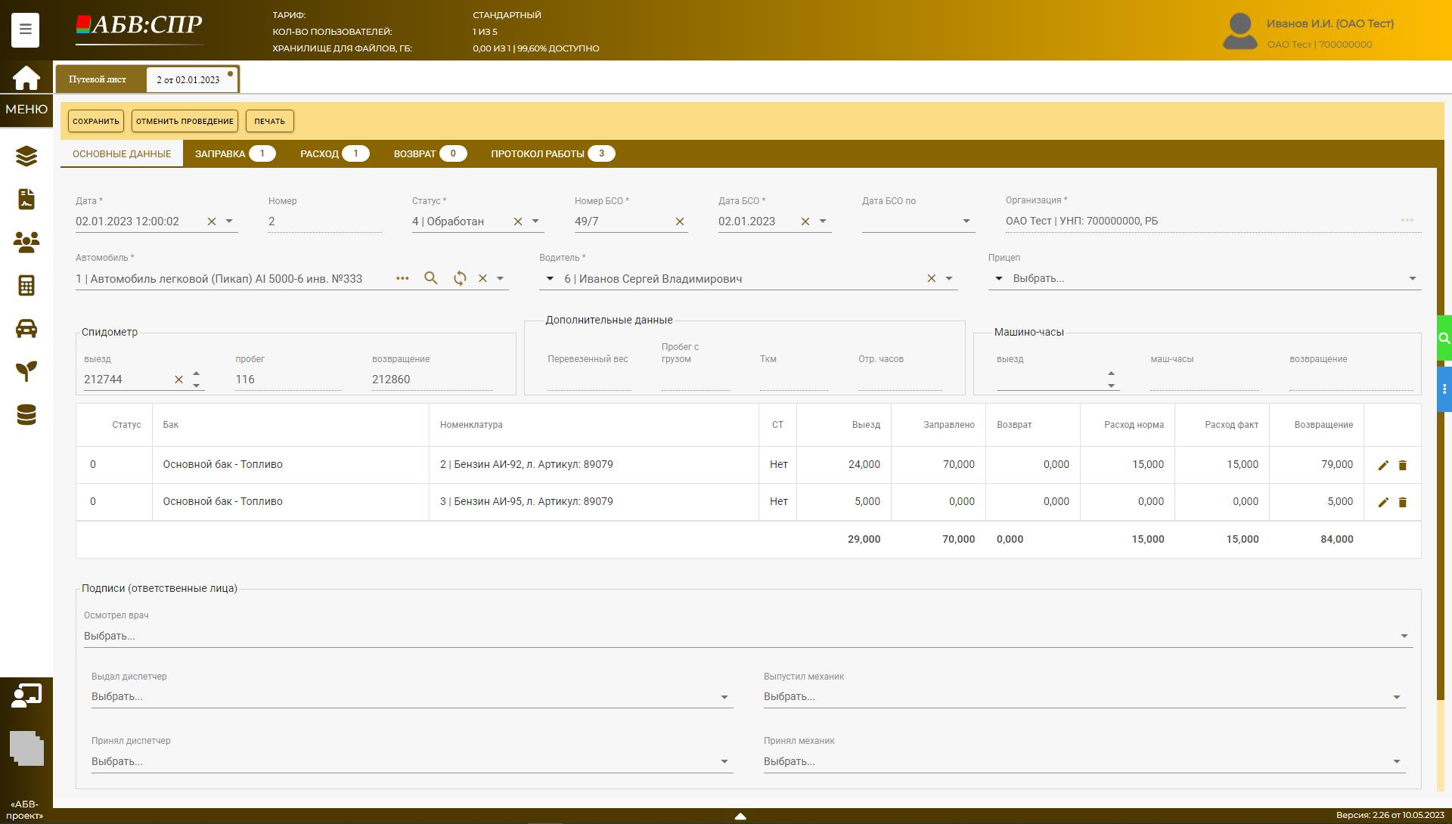
Task: Open the Прицеп selection dropdown
Action: (x=1411, y=278)
